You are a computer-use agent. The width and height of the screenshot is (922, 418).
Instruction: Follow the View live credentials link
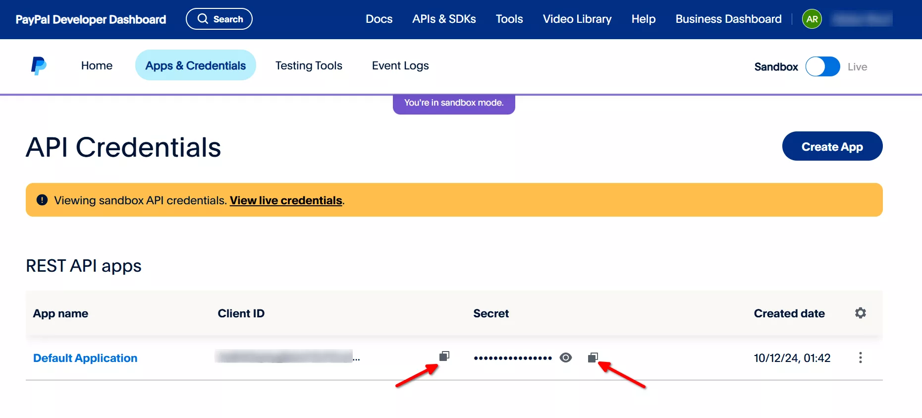coord(286,200)
